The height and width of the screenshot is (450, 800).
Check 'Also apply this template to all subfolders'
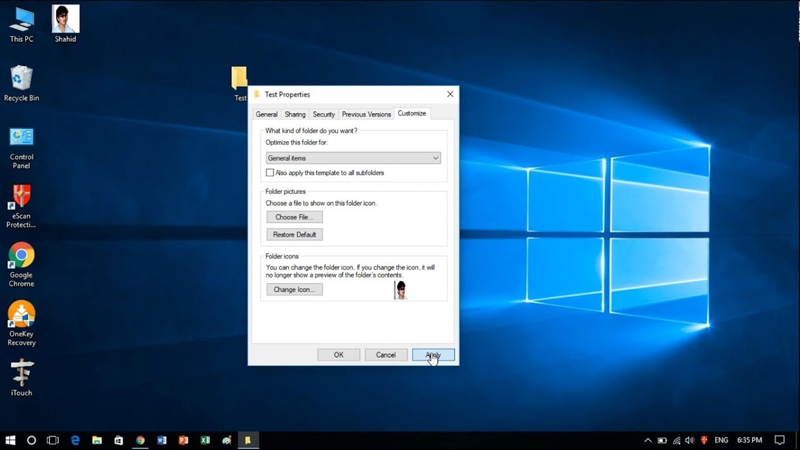coord(270,172)
